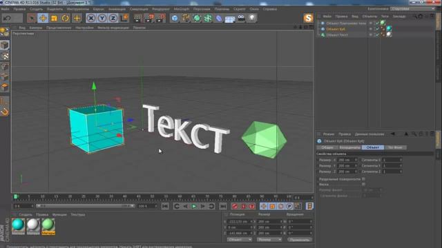Select the Куб object in tree
This screenshot has height=248, width=442.
tap(336, 29)
